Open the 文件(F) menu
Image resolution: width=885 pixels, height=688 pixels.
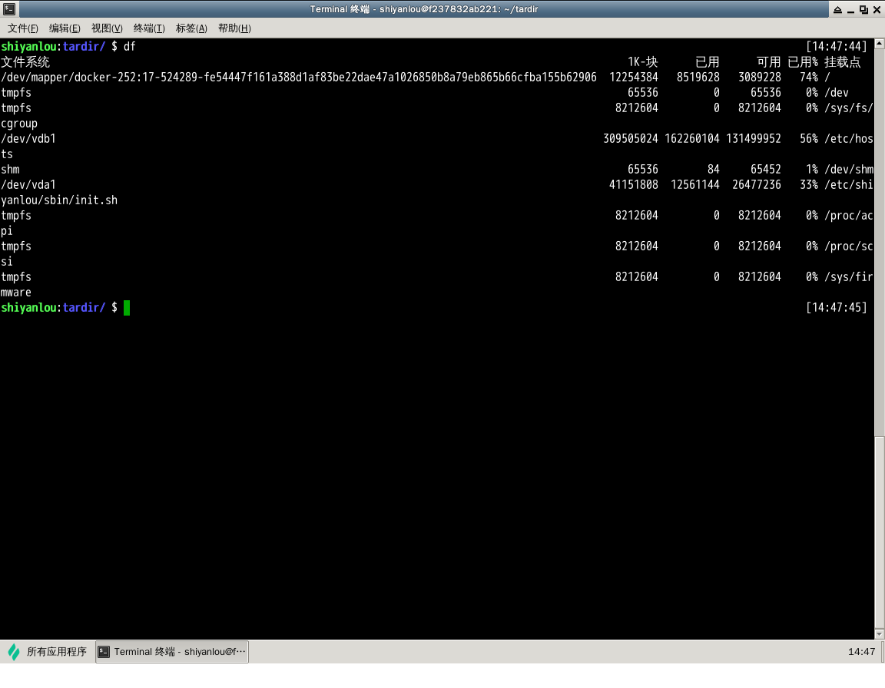point(22,28)
